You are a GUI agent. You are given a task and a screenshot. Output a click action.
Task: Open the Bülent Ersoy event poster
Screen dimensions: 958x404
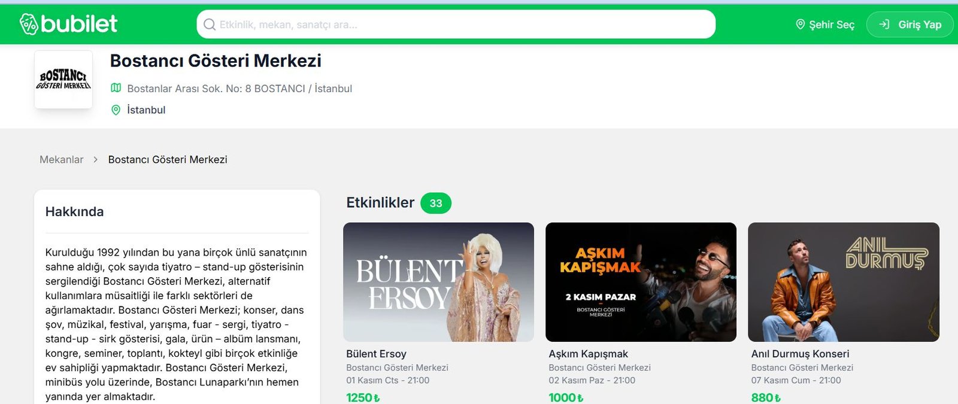tap(438, 282)
